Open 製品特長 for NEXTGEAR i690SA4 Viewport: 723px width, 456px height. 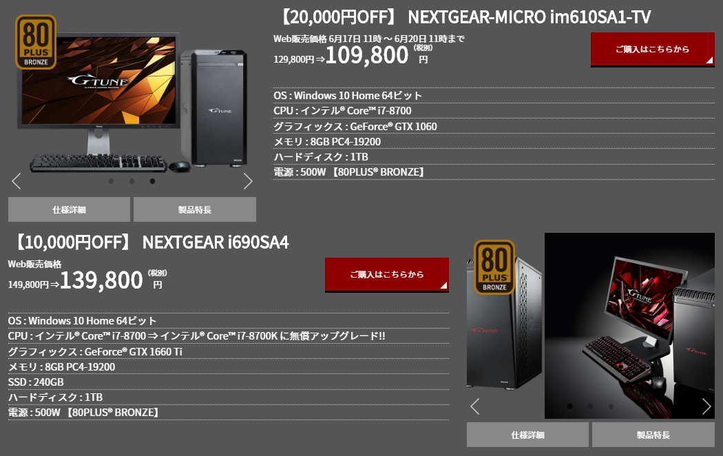click(653, 435)
